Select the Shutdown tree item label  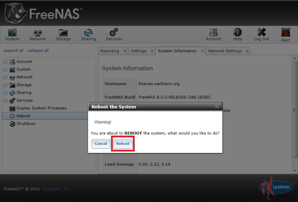[x=26, y=124]
